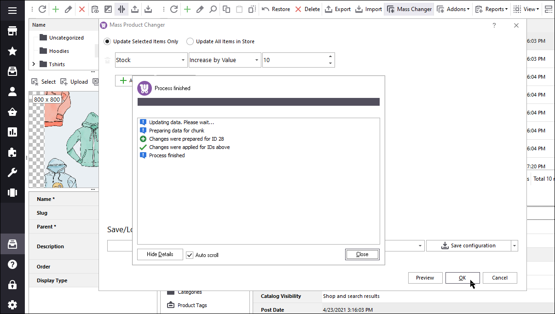The width and height of the screenshot is (555, 314).
Task: Add a new category with the green plus icon
Action: [x=55, y=9]
